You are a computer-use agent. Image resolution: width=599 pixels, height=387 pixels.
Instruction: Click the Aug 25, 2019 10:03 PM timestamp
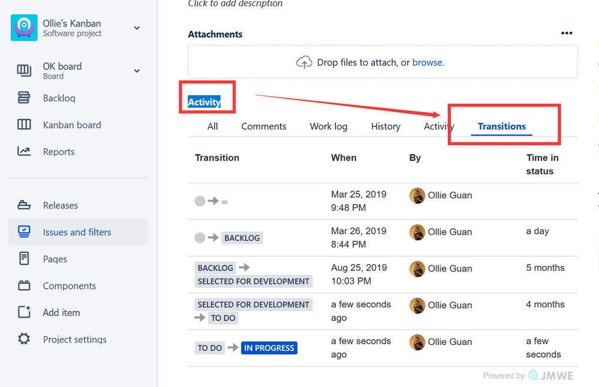click(x=359, y=274)
